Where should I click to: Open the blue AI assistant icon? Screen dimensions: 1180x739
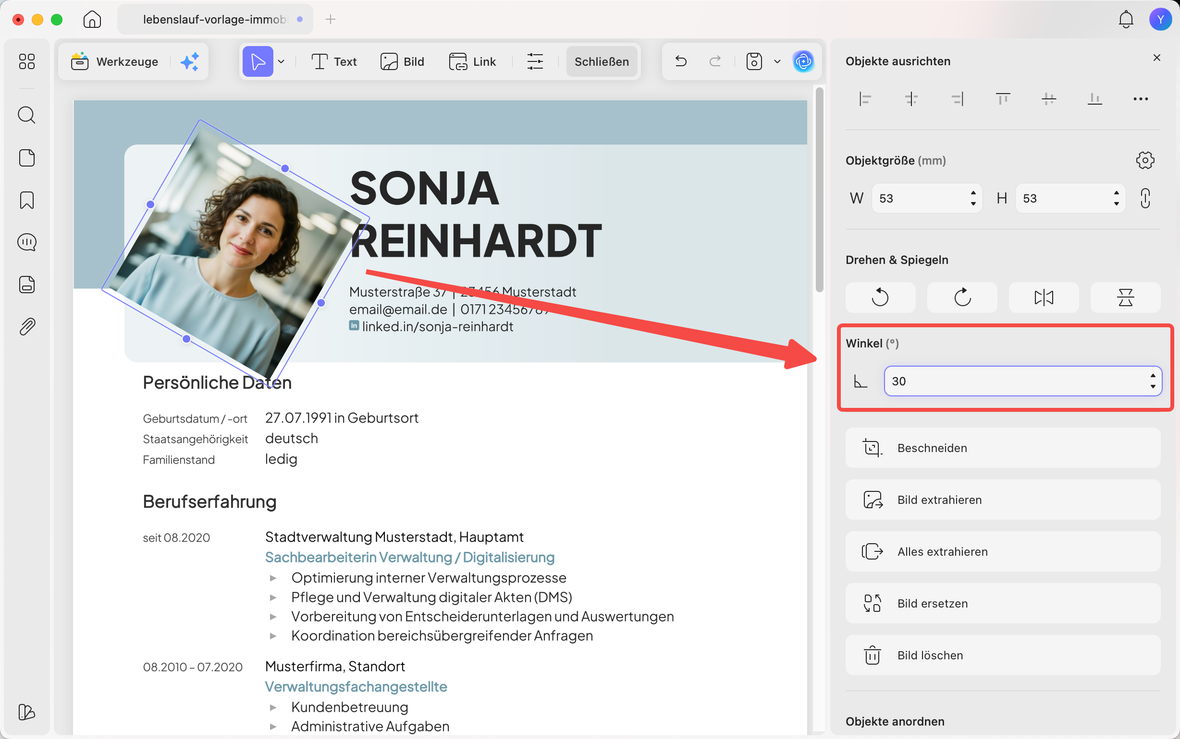point(803,61)
